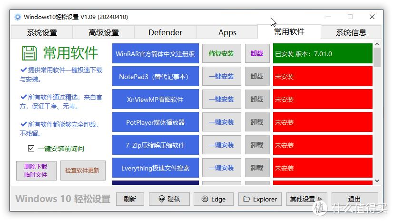Image resolution: width=393 pixels, height=221 pixels.
Task: Open the Apps tab
Action: 227,32
